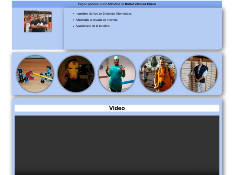This screenshot has width=234, height=175.
Task: Open the Japanese robe circular photo
Action: tap(199, 73)
